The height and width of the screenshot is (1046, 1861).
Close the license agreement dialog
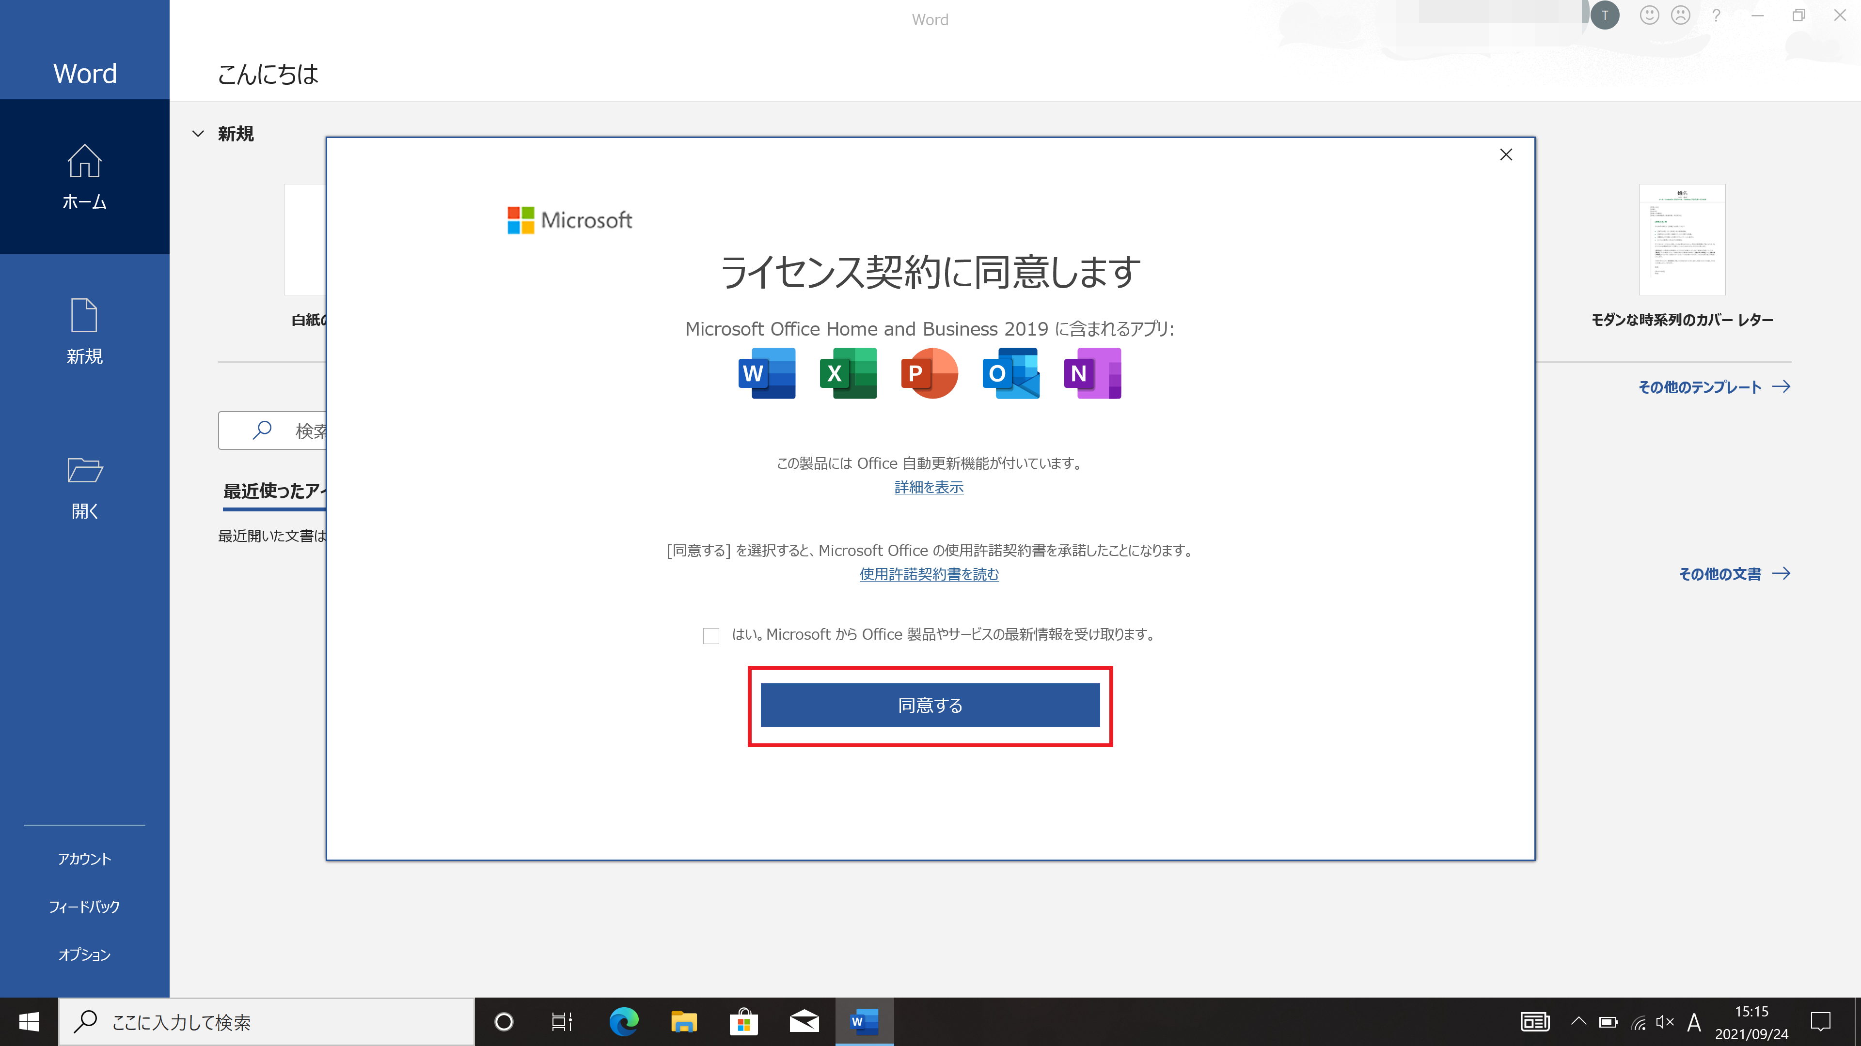coord(1506,154)
